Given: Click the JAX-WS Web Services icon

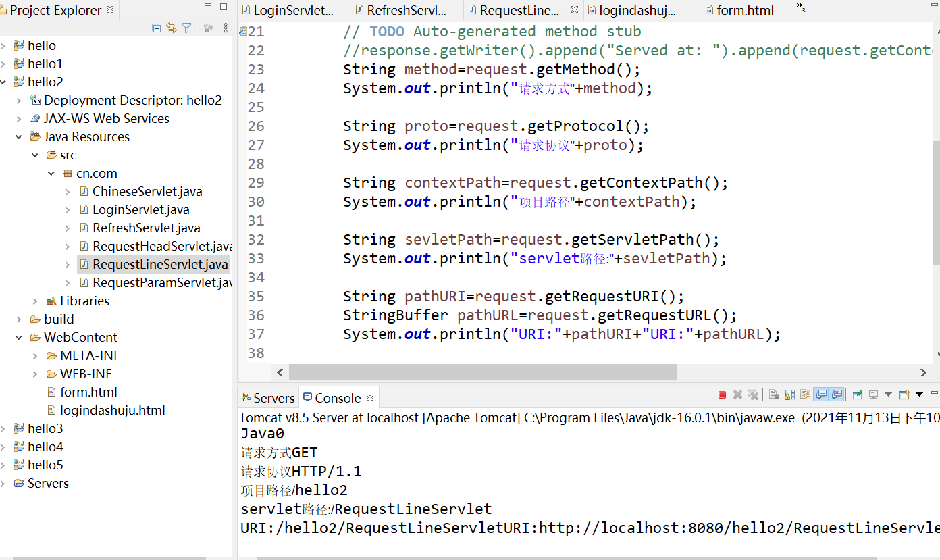Looking at the screenshot, I should [x=36, y=118].
